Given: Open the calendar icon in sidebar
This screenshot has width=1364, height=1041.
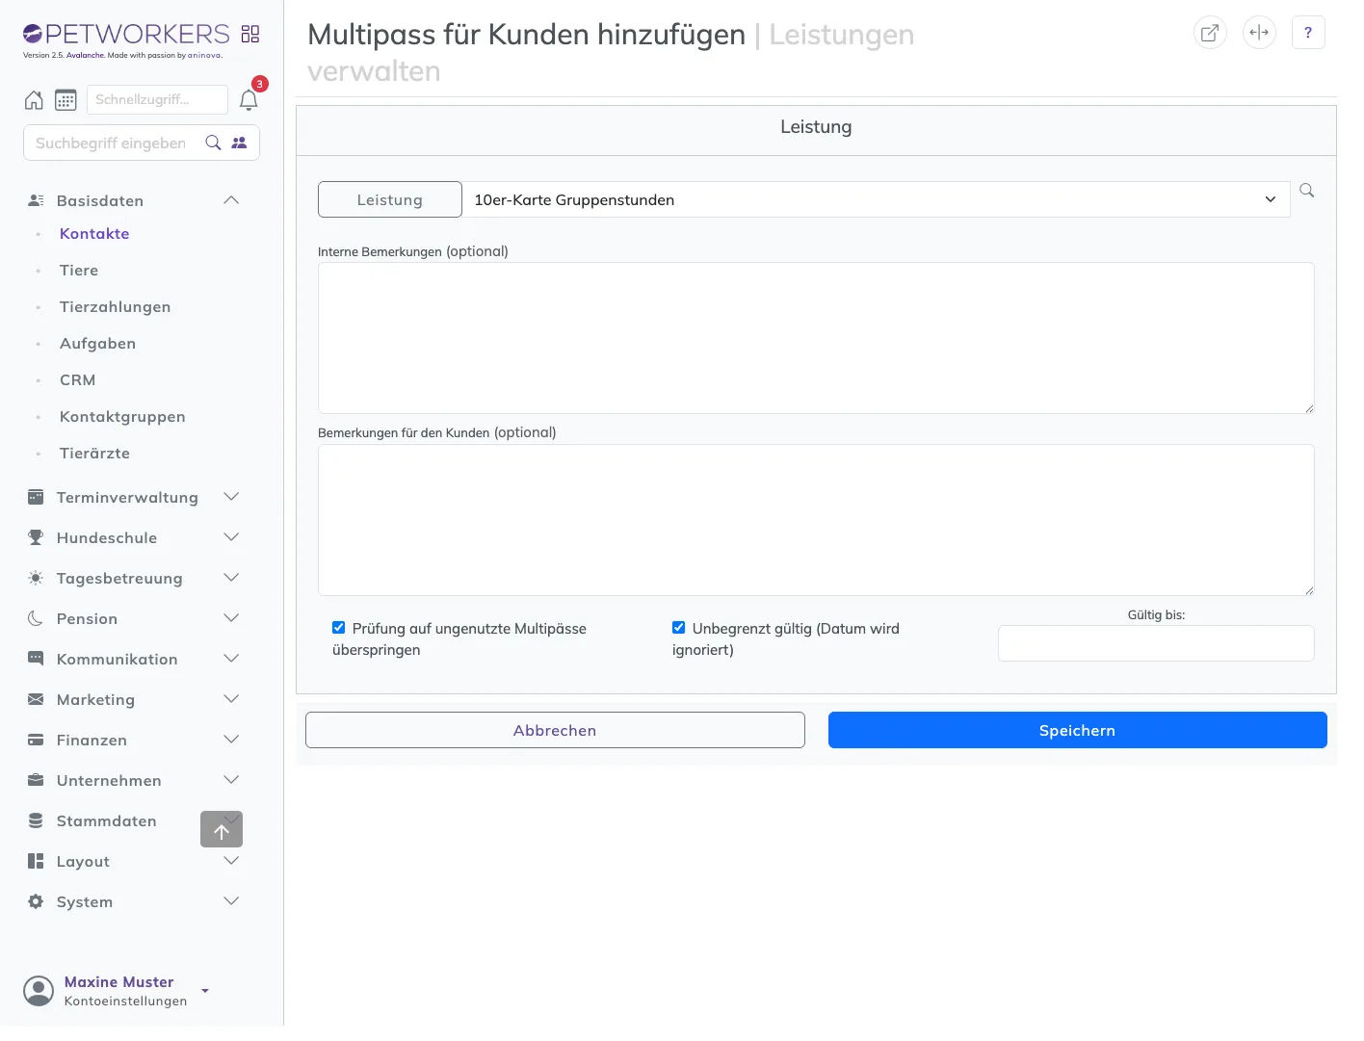Looking at the screenshot, I should [66, 100].
